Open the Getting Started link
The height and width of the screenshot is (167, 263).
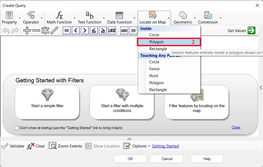[x=165, y=146]
